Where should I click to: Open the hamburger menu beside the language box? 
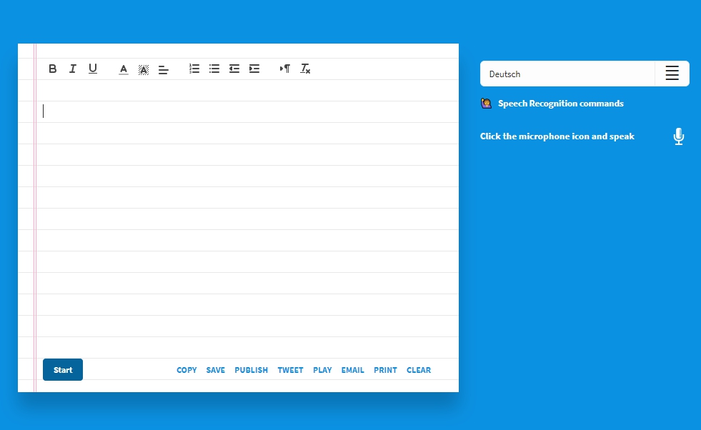(672, 74)
